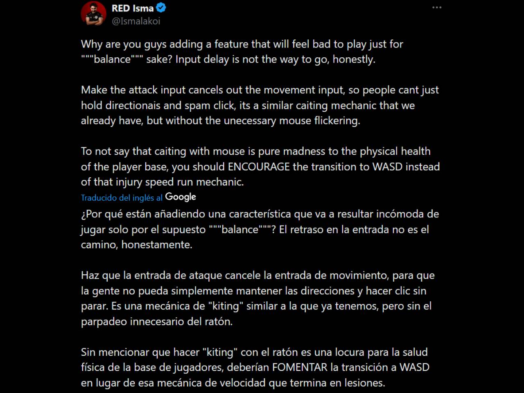Image resolution: width=524 pixels, height=393 pixels.
Task: Click the blue verified badge beside RED Isma
Action: [x=161, y=8]
